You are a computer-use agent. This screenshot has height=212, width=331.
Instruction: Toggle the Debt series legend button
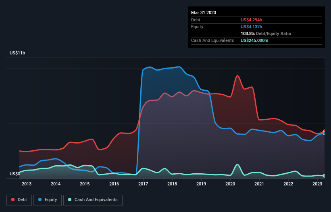[x=19, y=200]
